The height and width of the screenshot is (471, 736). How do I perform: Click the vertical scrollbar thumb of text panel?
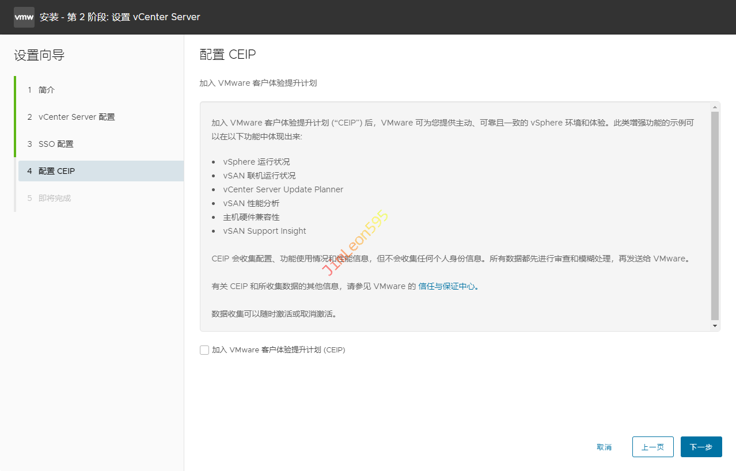coord(715,216)
